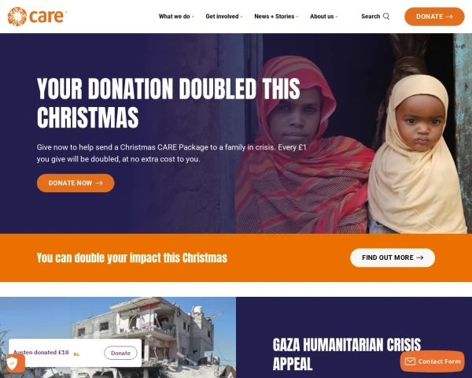
Task: Open the About us menu
Action: (x=323, y=17)
